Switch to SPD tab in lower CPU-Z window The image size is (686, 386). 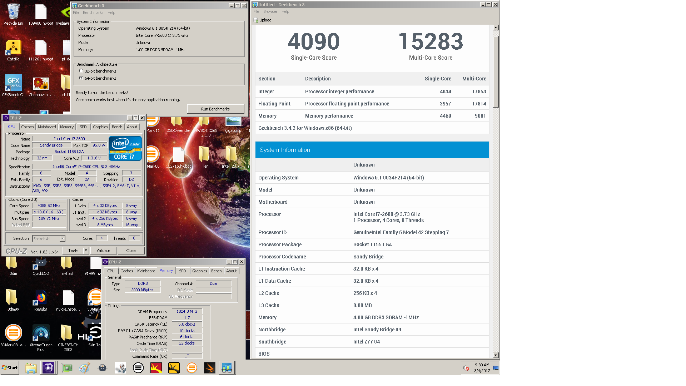coord(182,271)
